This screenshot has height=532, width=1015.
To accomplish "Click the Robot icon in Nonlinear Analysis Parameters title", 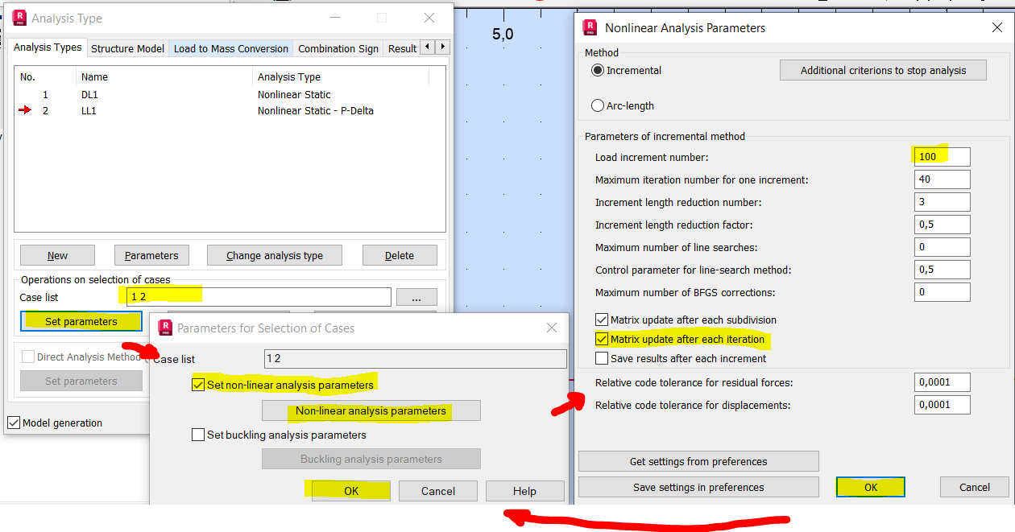I will coord(590,28).
